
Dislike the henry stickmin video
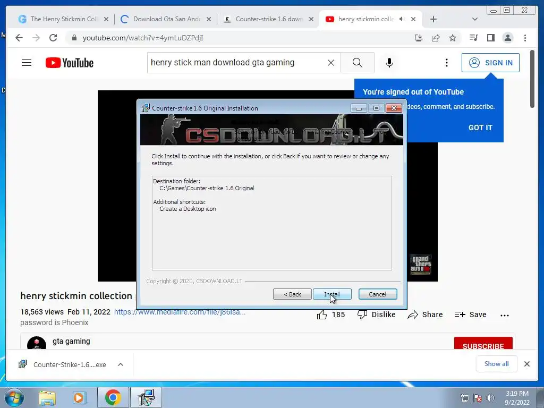tap(377, 314)
